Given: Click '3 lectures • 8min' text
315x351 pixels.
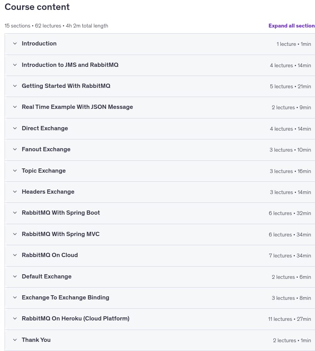Looking at the screenshot, I should tap(291, 298).
